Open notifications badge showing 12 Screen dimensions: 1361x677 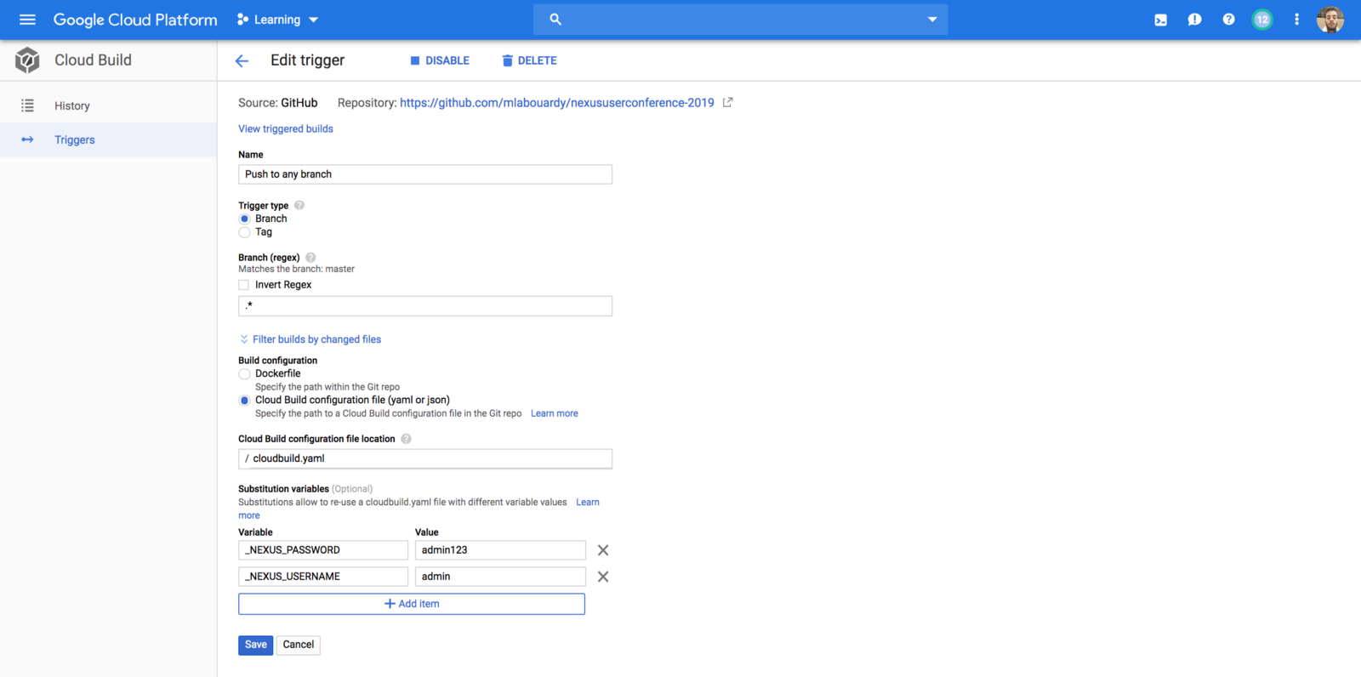[1262, 20]
